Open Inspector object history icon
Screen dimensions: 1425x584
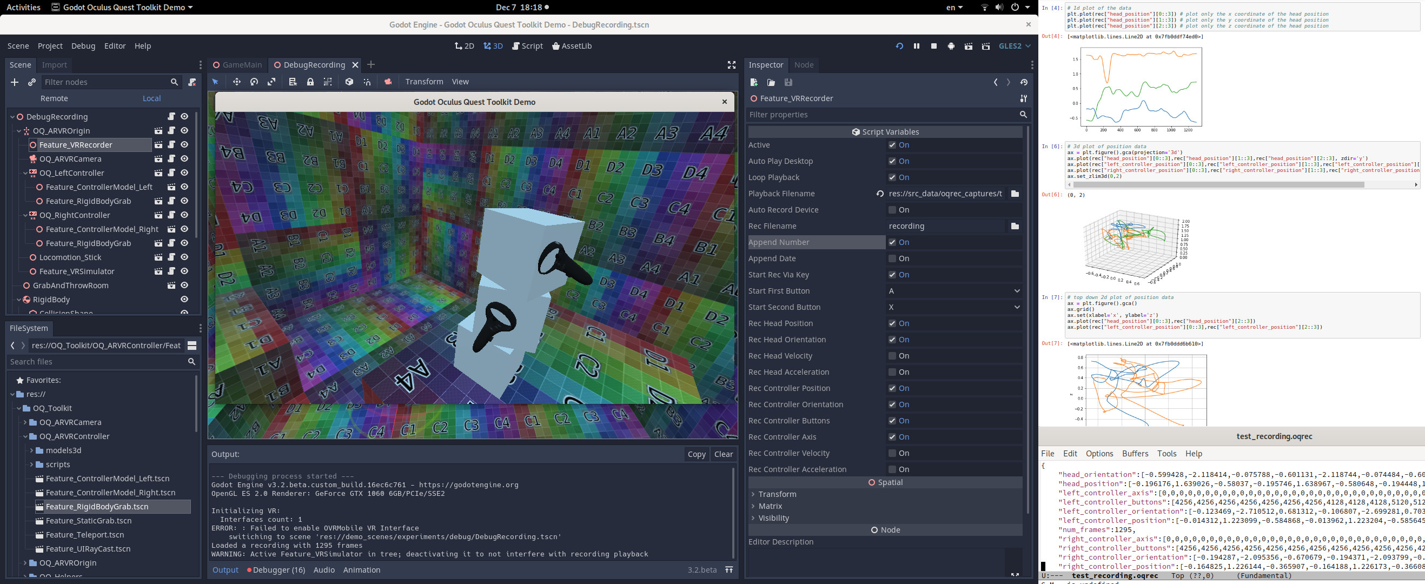[x=1024, y=82]
